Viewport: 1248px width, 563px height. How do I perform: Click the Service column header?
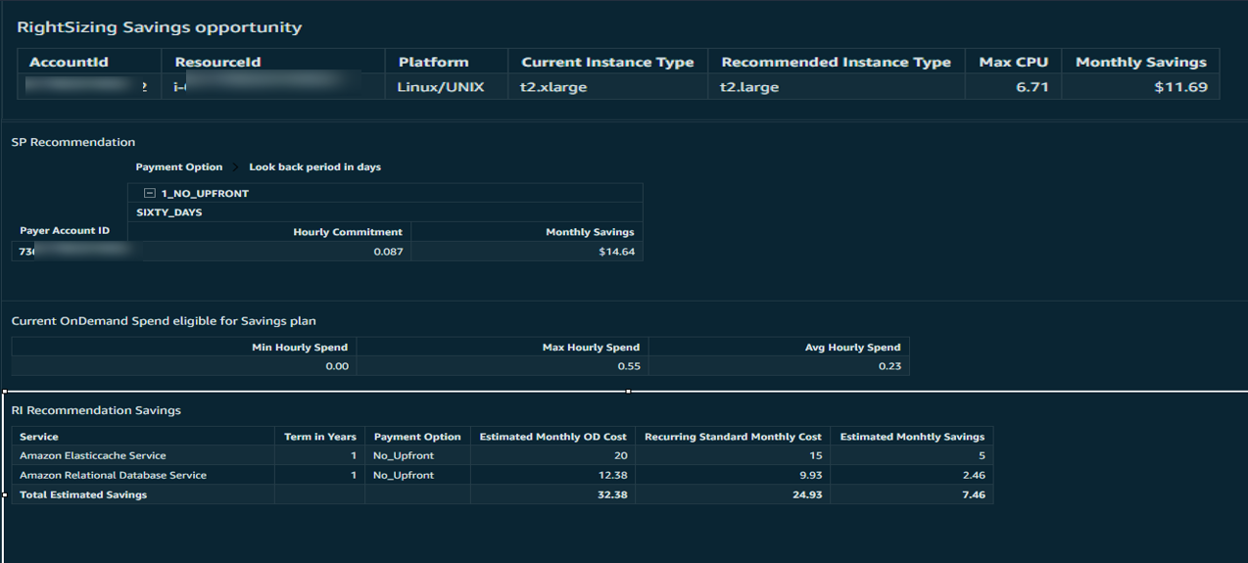[39, 437]
